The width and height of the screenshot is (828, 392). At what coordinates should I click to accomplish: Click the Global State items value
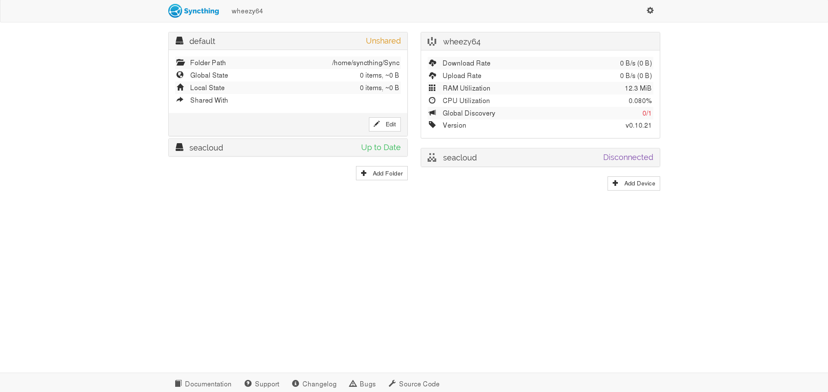click(379, 75)
